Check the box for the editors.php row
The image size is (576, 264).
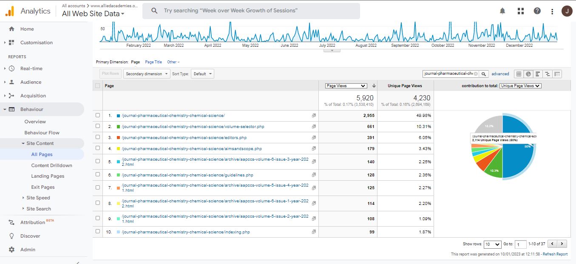pyautogui.click(x=98, y=137)
